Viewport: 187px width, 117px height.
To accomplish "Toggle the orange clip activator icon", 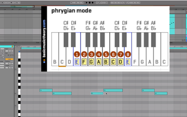I will click(x=12, y=46).
